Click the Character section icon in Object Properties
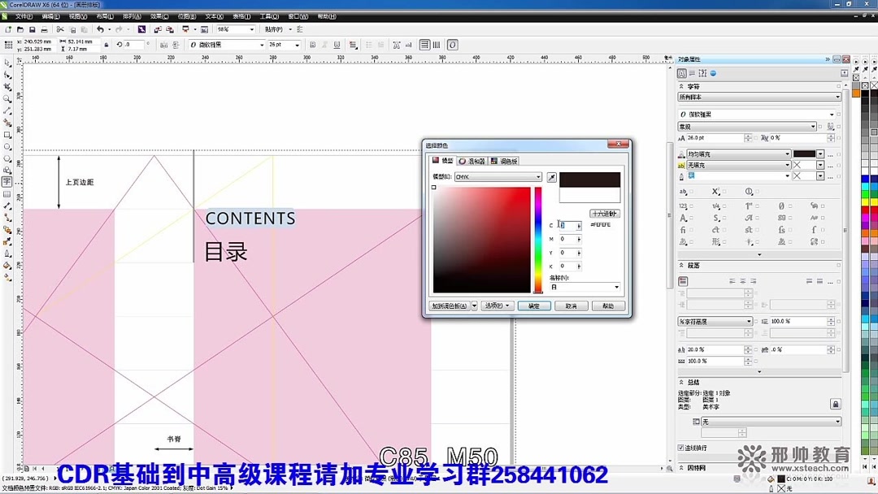 (x=681, y=73)
